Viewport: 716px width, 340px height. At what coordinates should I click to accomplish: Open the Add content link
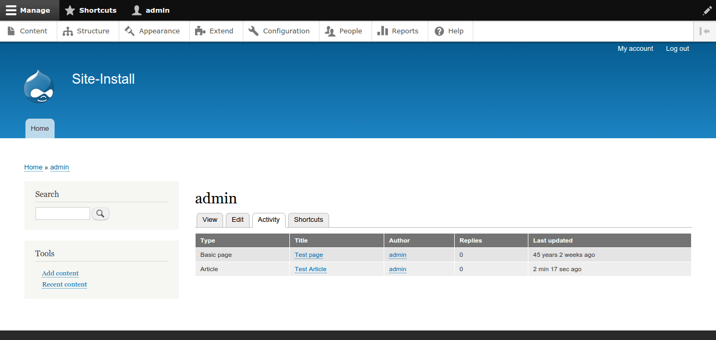tap(60, 273)
